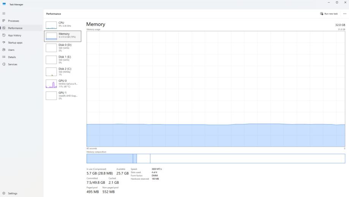Click the 'Memory' heading text
349x197 pixels.
(96, 24)
